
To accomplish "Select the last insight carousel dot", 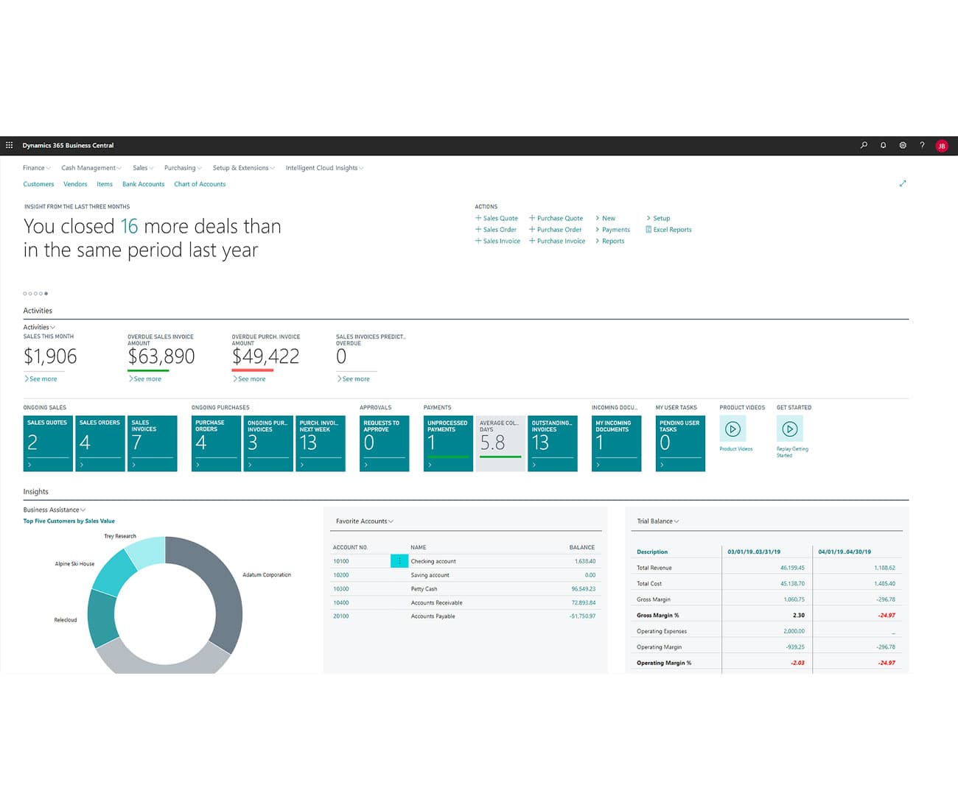I will [46, 294].
